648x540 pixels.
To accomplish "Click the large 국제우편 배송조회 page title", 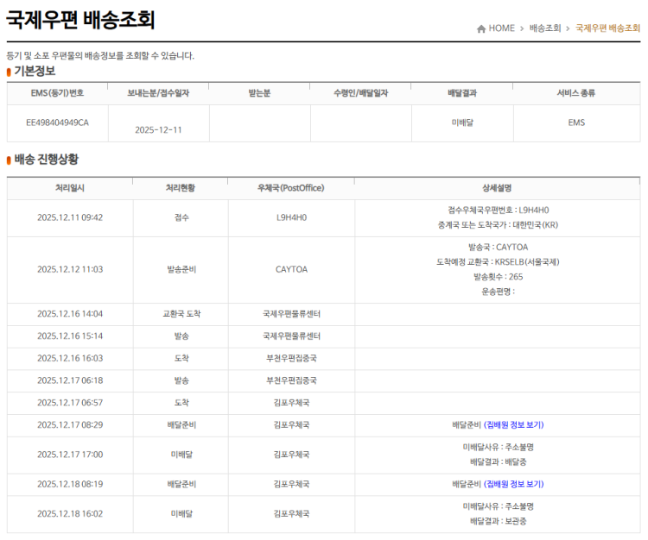I will (80, 21).
